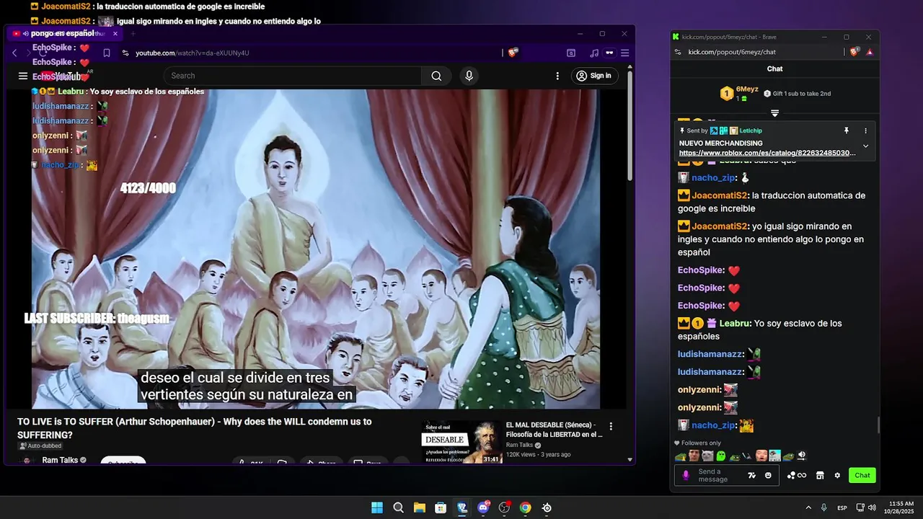Open the pinned message three-dot options
This screenshot has width=923, height=519.
[x=866, y=131]
